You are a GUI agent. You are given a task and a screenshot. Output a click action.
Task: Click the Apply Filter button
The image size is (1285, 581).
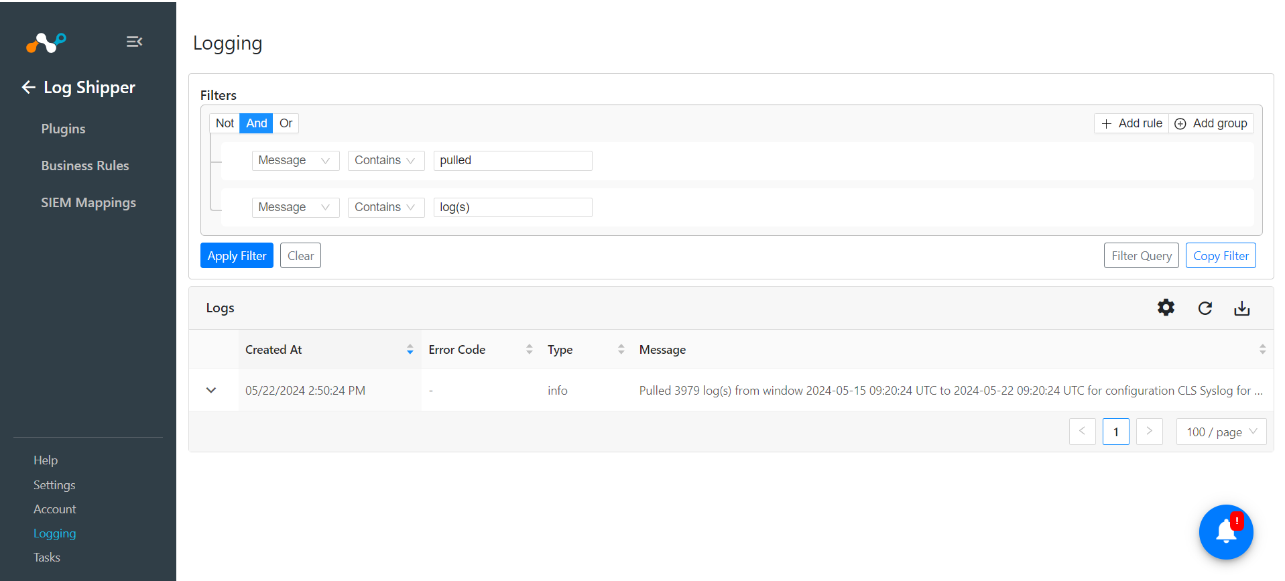[237, 255]
